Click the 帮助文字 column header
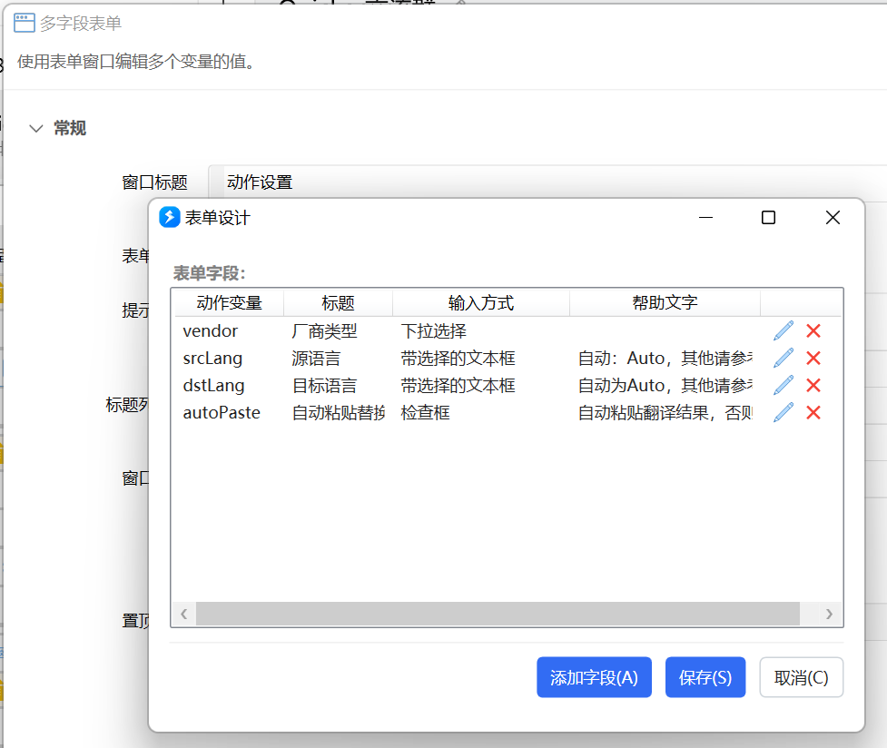This screenshot has height=748, width=887. [x=665, y=302]
